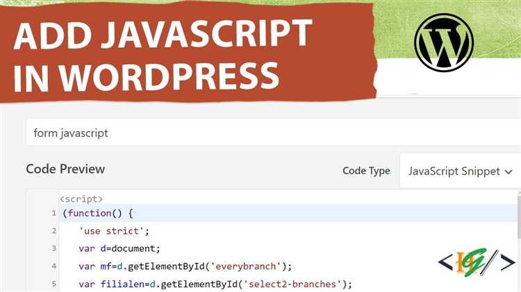
Task: Click the HG code brackets logo
Action: [477, 262]
